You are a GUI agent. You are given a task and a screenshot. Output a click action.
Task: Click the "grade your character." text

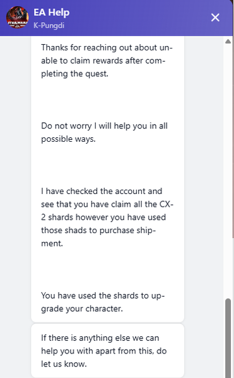tap(82, 309)
